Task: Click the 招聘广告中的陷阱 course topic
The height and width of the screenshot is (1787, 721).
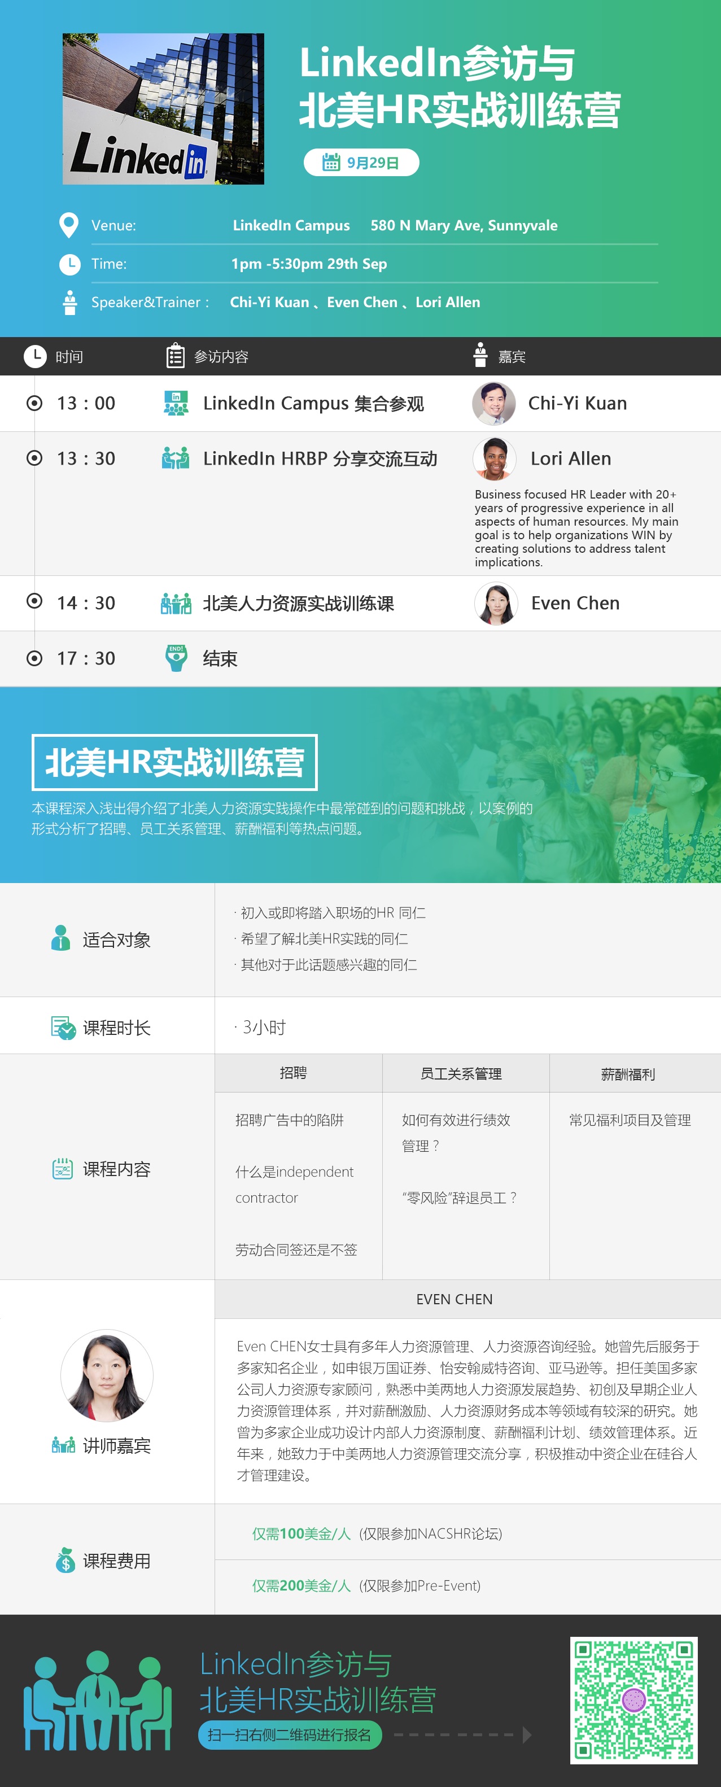Action: point(290,1120)
